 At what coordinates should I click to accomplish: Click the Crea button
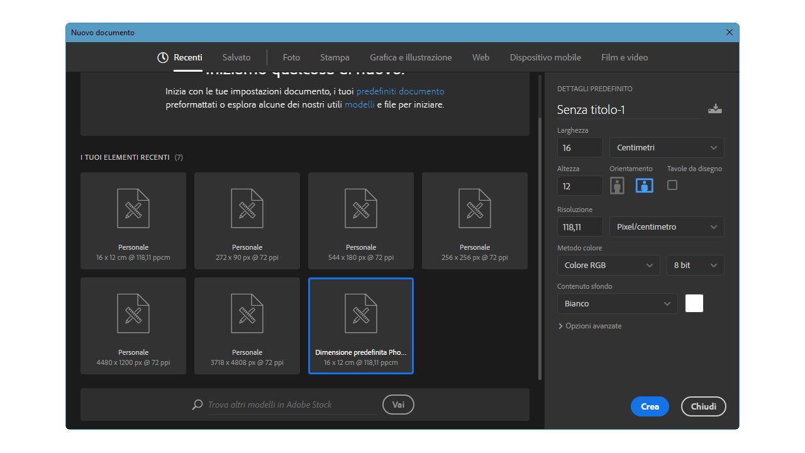(x=650, y=406)
